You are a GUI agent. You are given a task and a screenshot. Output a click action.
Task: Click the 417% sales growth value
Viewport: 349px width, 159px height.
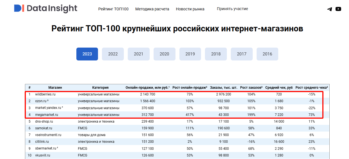pyautogui.click(x=190, y=115)
